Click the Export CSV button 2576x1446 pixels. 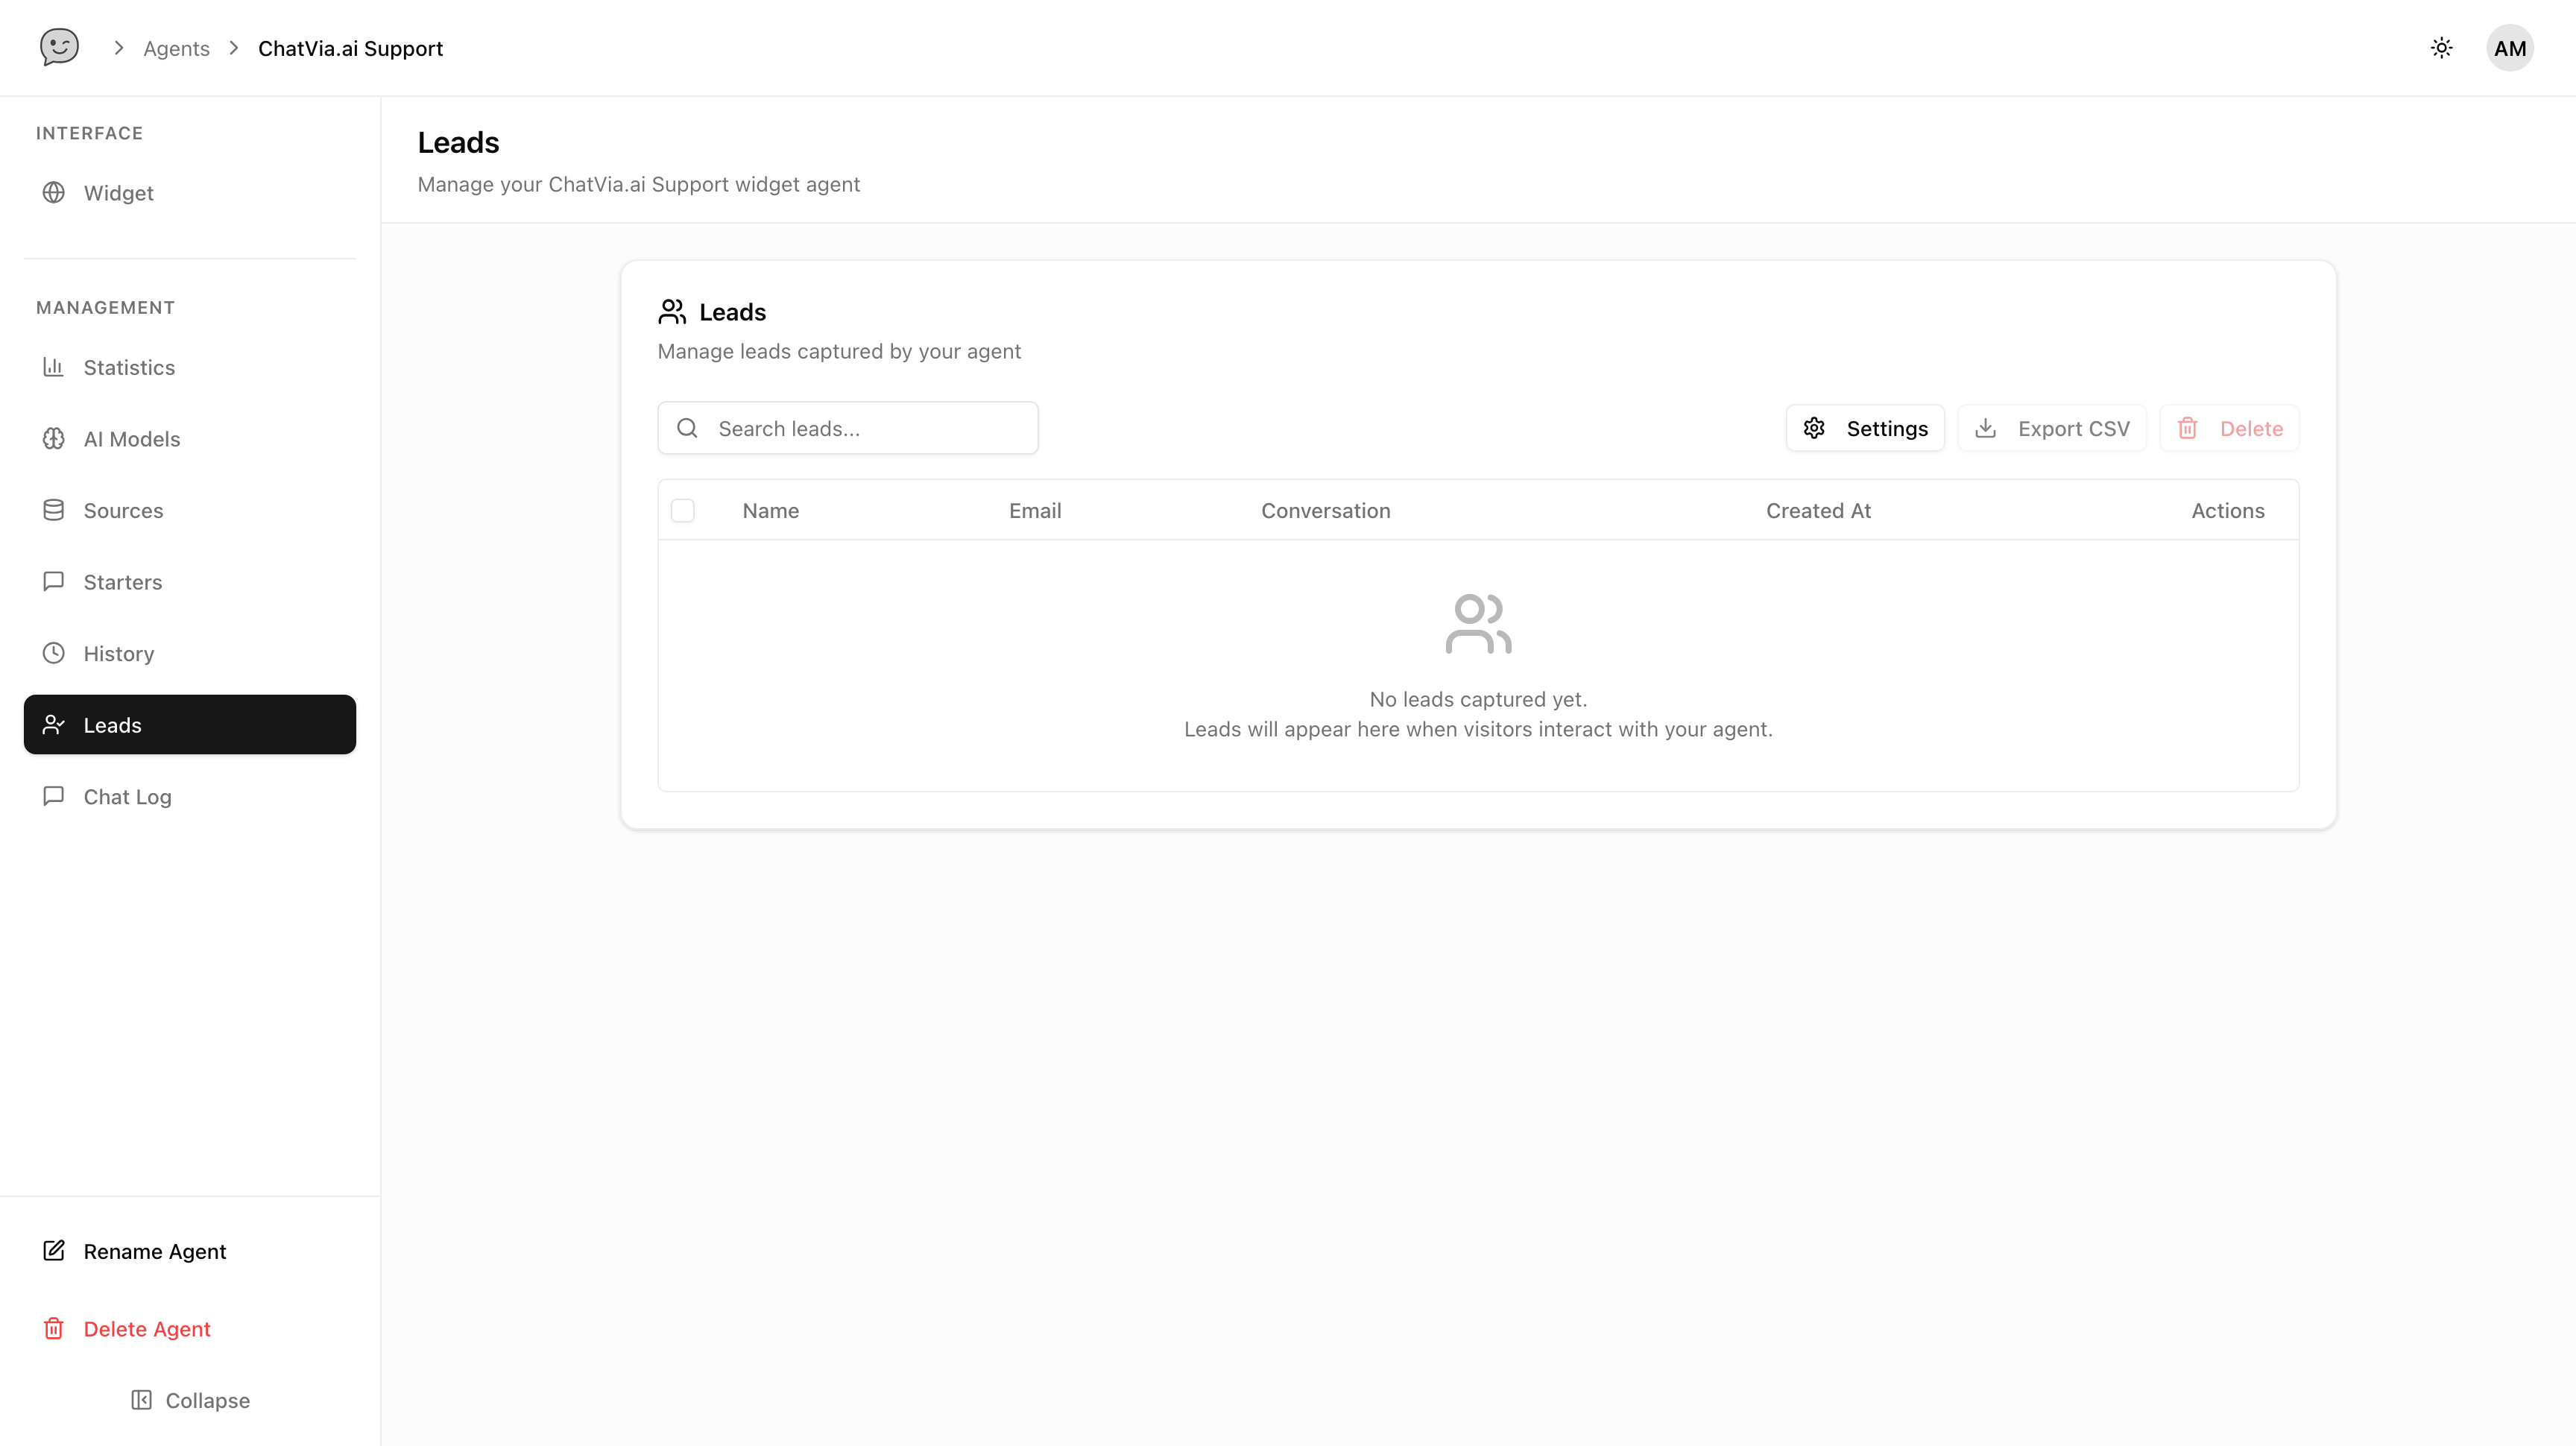(x=2052, y=428)
